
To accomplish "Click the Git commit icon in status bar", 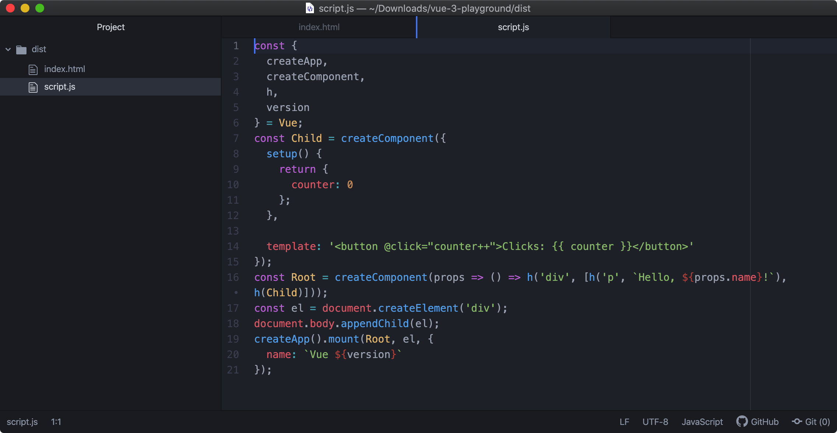I will coord(797,421).
